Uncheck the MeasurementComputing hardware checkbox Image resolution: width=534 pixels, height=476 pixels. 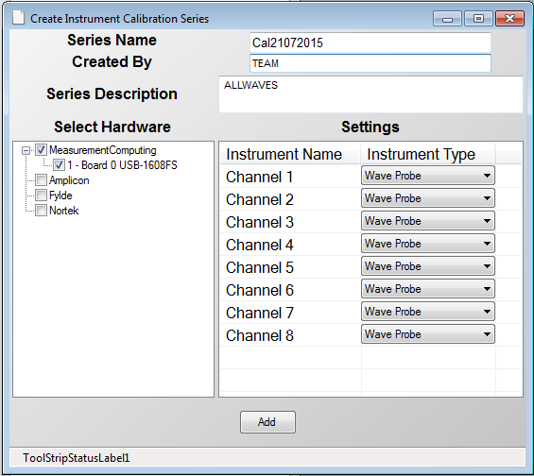pos(42,150)
